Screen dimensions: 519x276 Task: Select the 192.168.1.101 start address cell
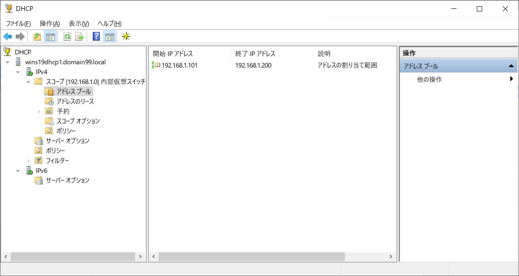pos(179,65)
